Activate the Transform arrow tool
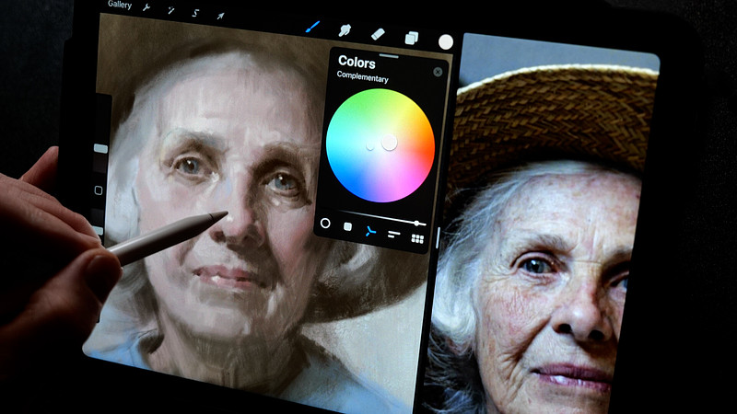This screenshot has height=414, width=737. pos(220,17)
